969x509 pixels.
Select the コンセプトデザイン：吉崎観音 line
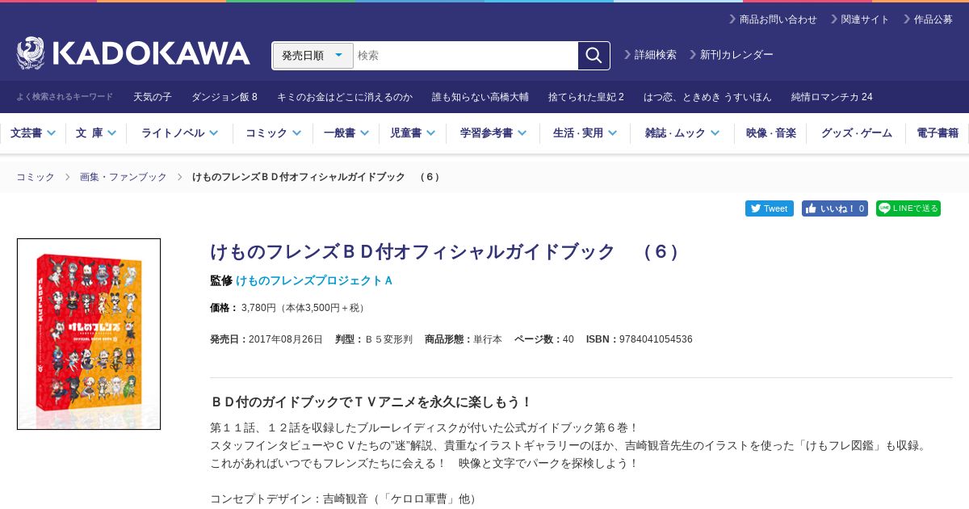345,499
